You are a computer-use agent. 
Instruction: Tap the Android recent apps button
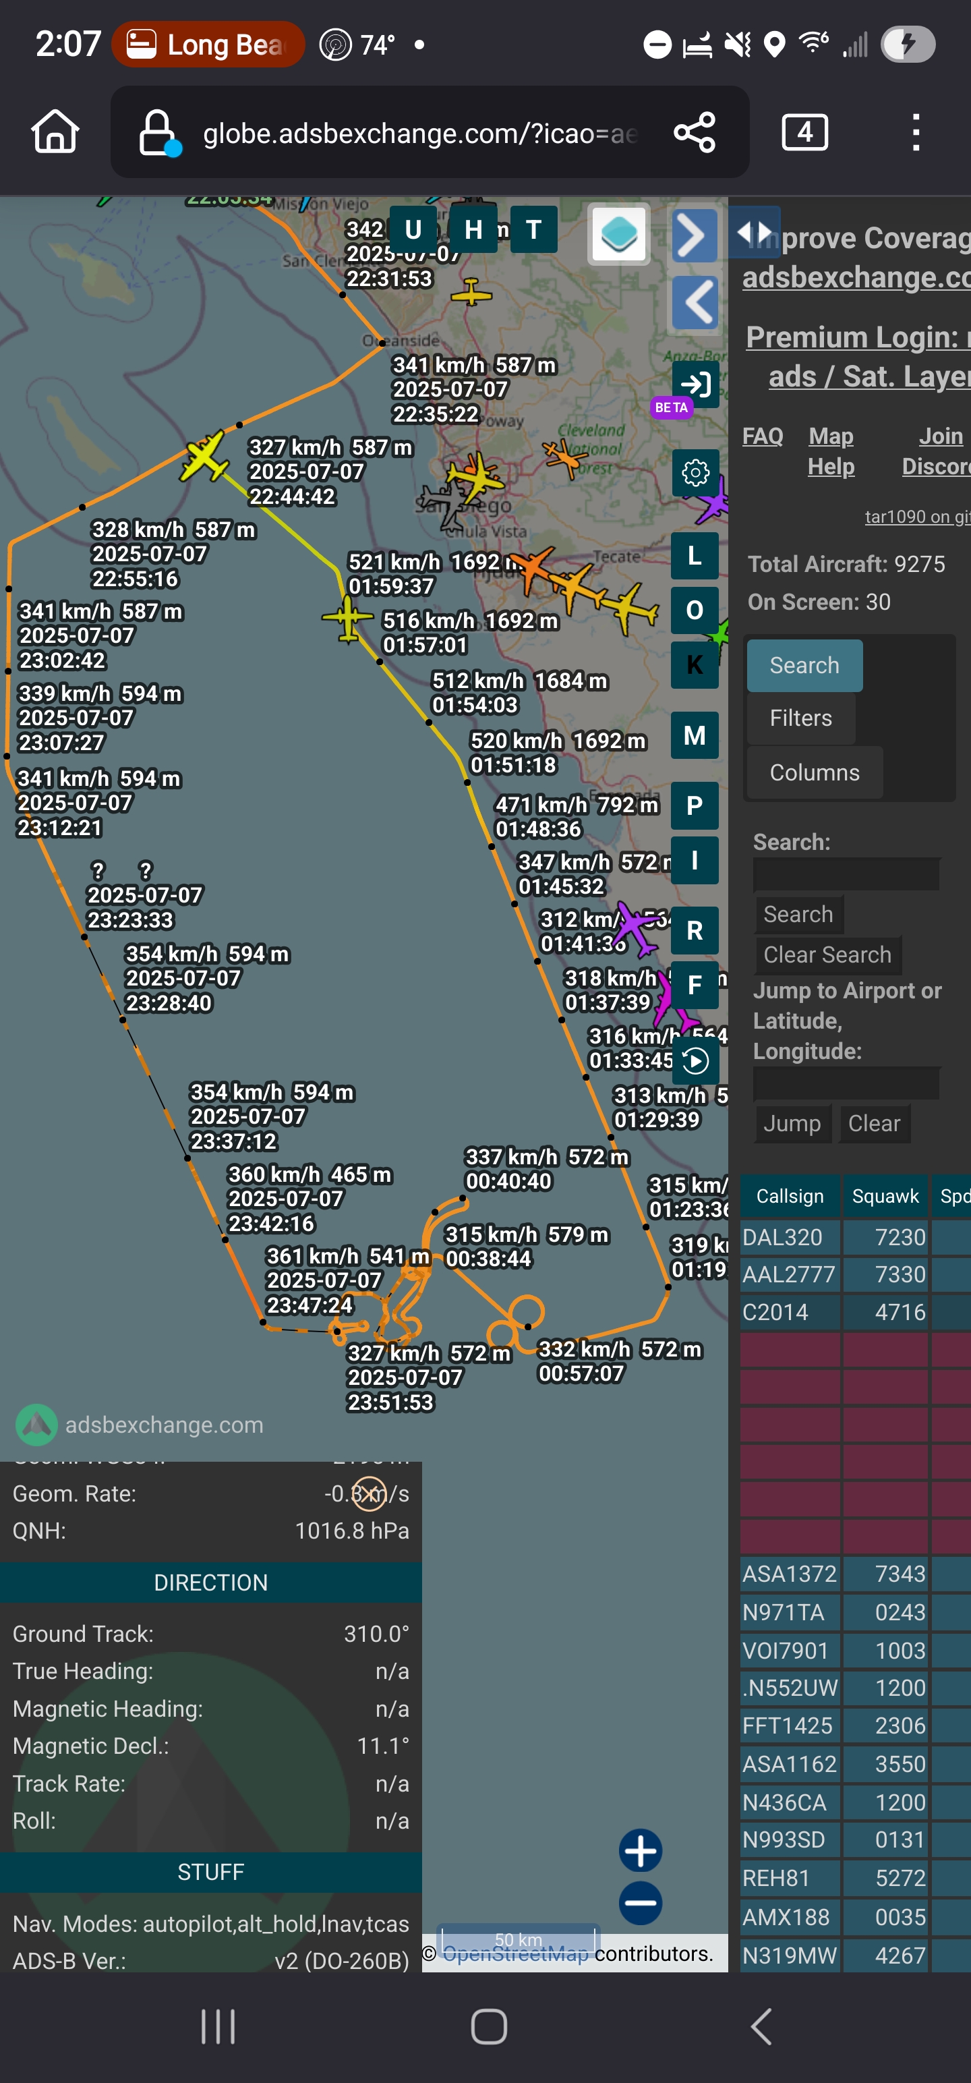click(x=218, y=2026)
